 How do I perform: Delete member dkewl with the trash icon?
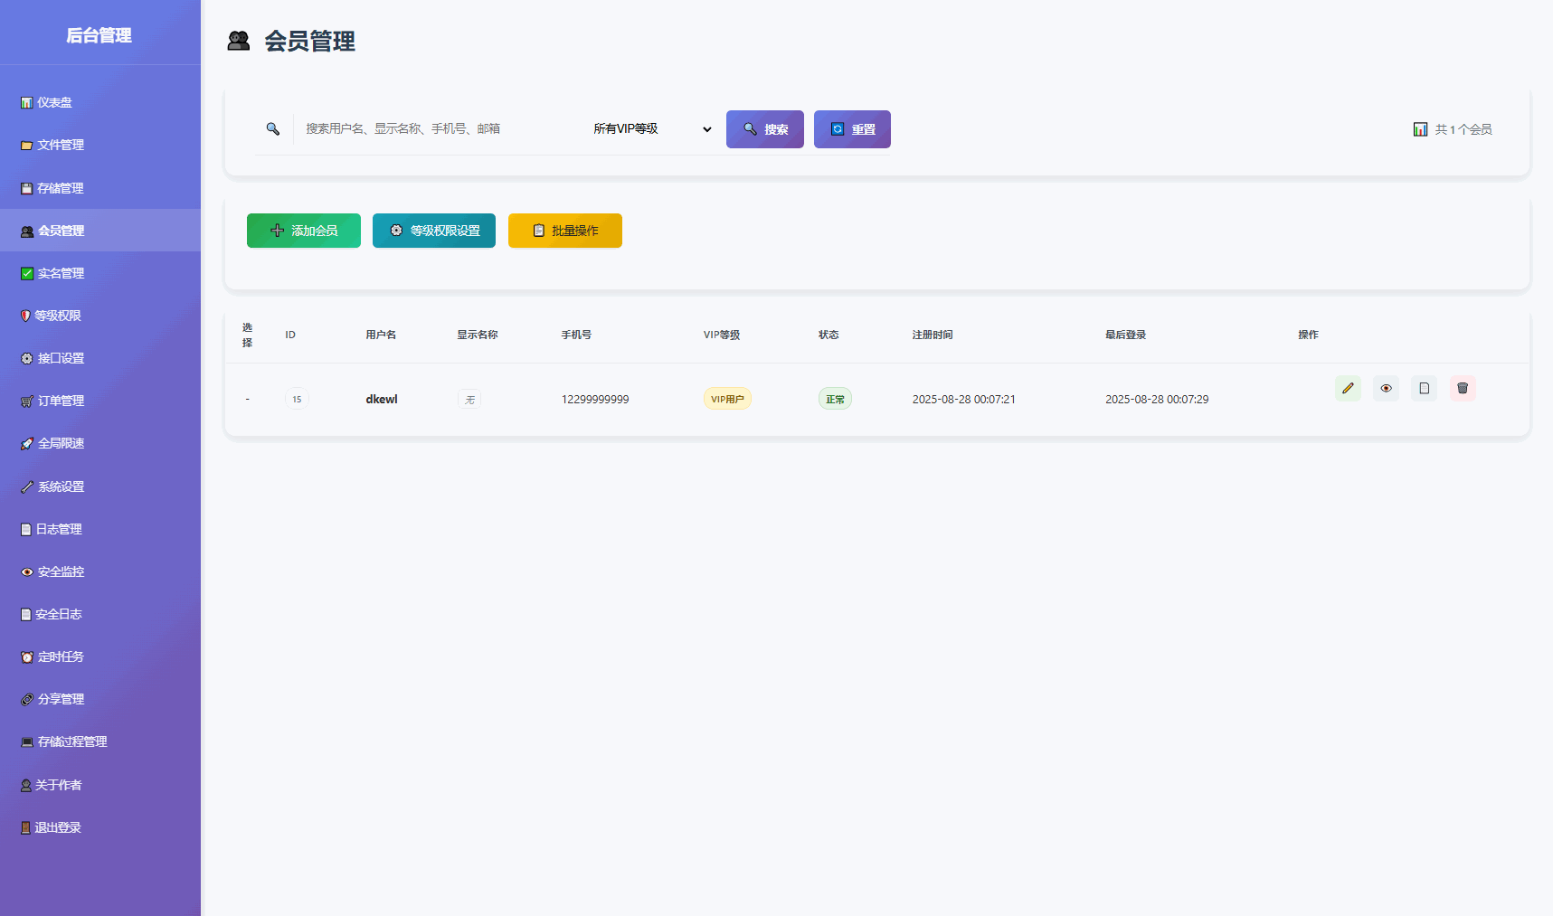1463,389
